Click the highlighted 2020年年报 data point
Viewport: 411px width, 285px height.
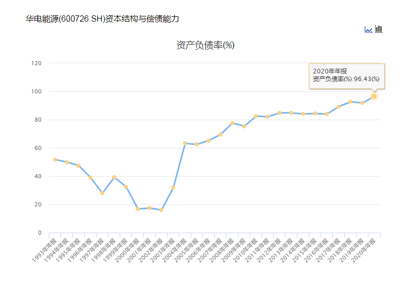pyautogui.click(x=374, y=97)
